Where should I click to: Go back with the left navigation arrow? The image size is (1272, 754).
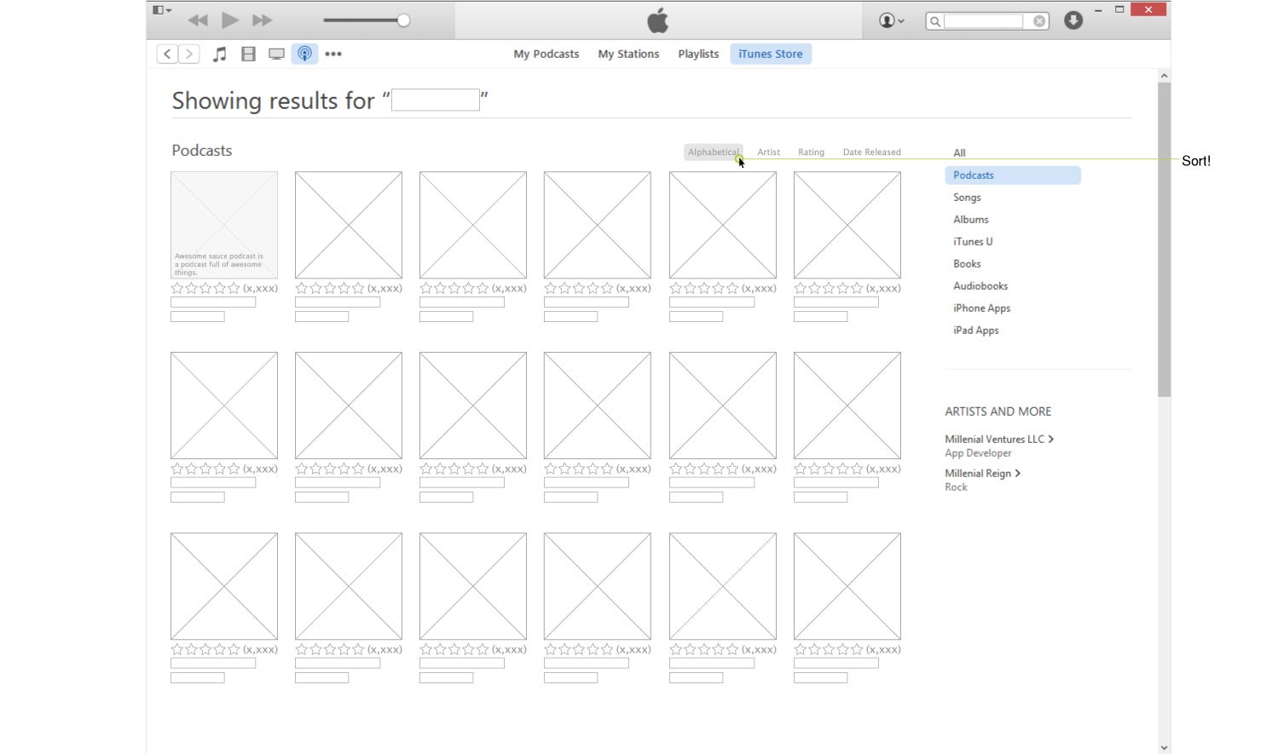(167, 54)
